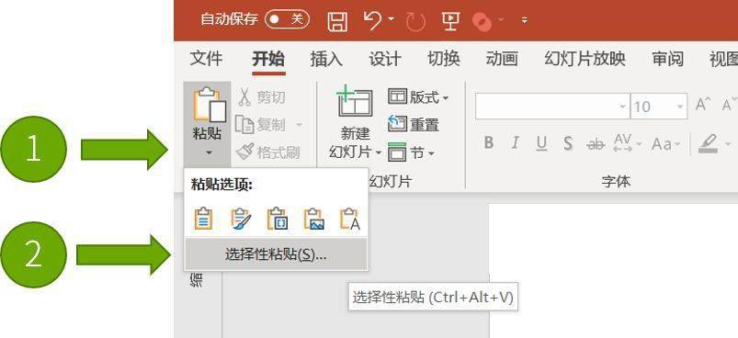
Task: Click the 复制 (Copy) button
Action: [x=261, y=125]
